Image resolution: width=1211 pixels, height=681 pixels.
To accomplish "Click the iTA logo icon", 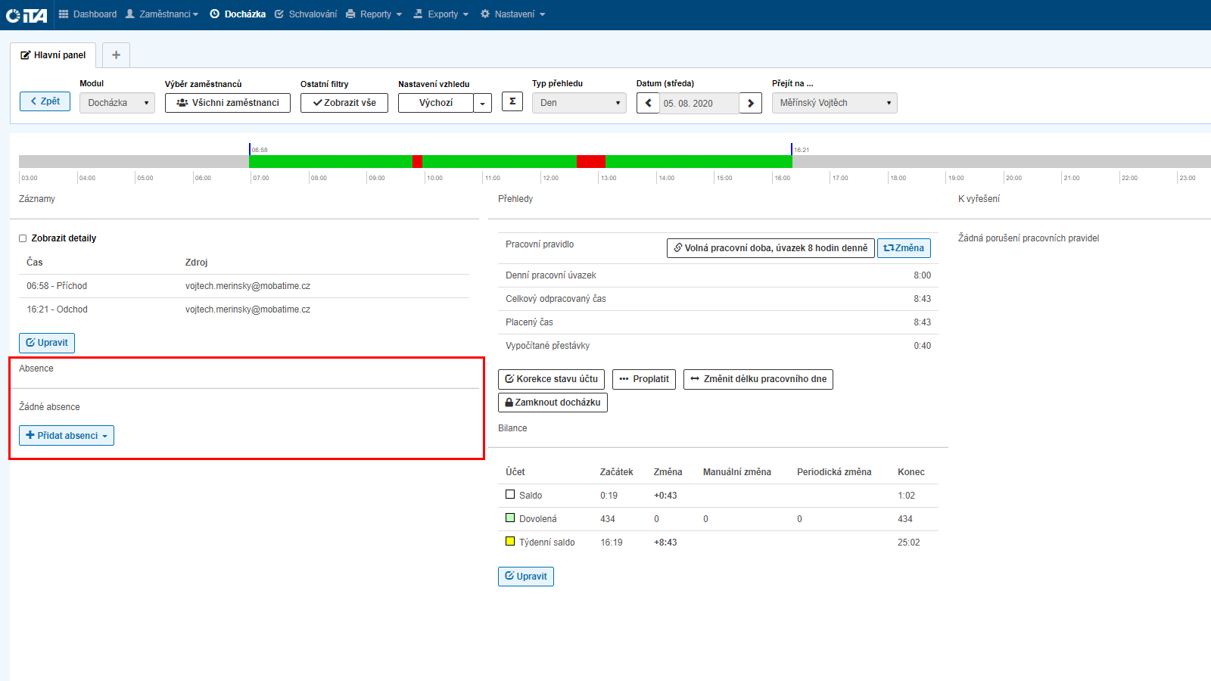I will pyautogui.click(x=26, y=15).
